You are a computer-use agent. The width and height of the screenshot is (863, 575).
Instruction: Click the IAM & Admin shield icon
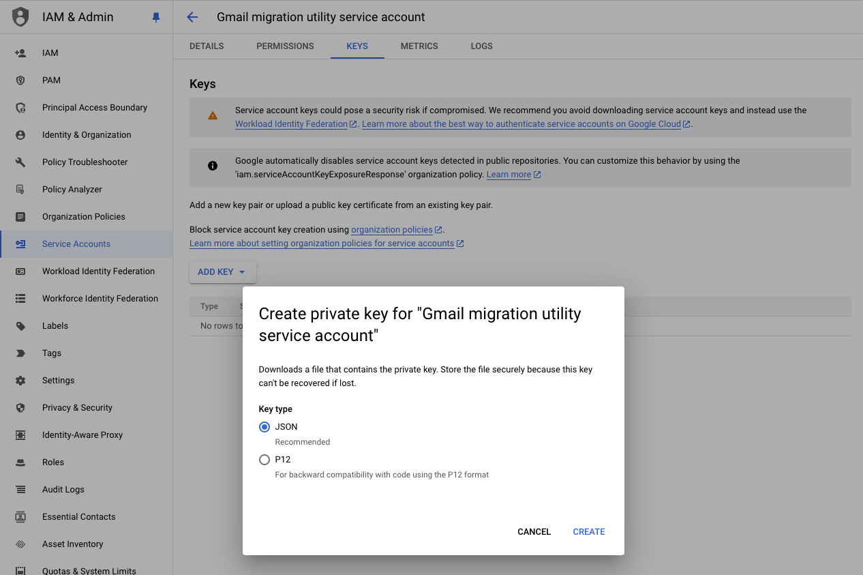pos(20,17)
